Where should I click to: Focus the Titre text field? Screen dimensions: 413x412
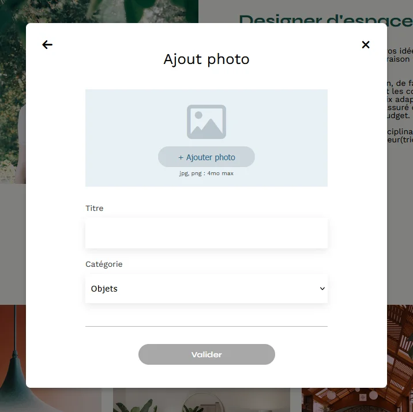(206, 233)
